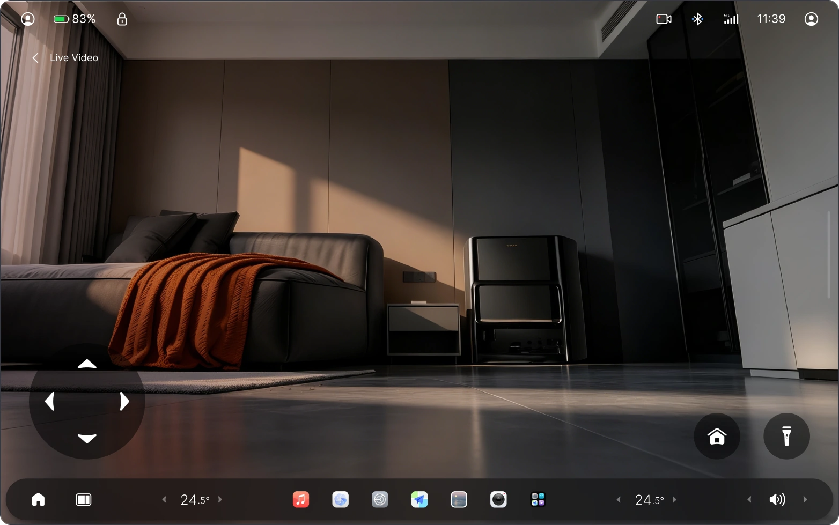Decrease the left temperature setting
This screenshot has width=839, height=525.
click(x=164, y=500)
